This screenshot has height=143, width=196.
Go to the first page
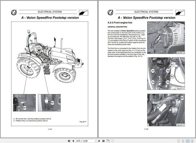click(x=69, y=141)
